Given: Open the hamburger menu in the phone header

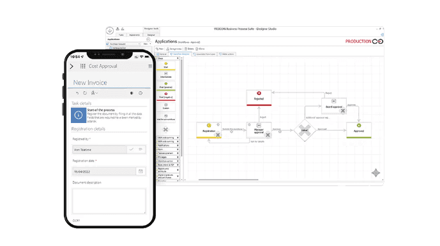Looking at the screenshot, I should pos(150,66).
